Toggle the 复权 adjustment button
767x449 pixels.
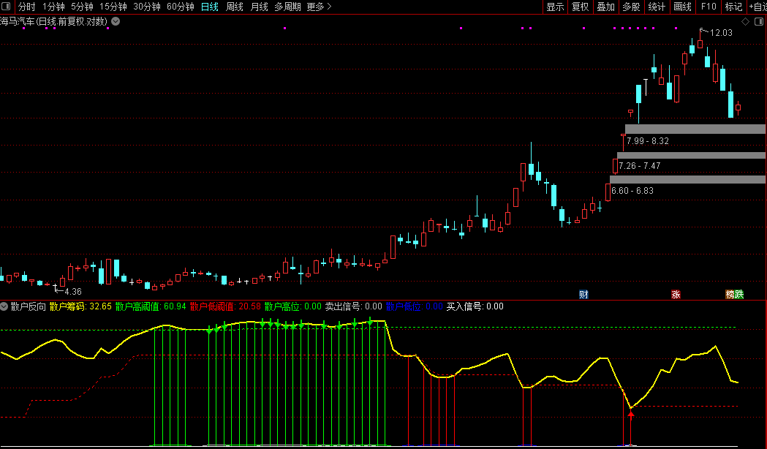click(580, 7)
